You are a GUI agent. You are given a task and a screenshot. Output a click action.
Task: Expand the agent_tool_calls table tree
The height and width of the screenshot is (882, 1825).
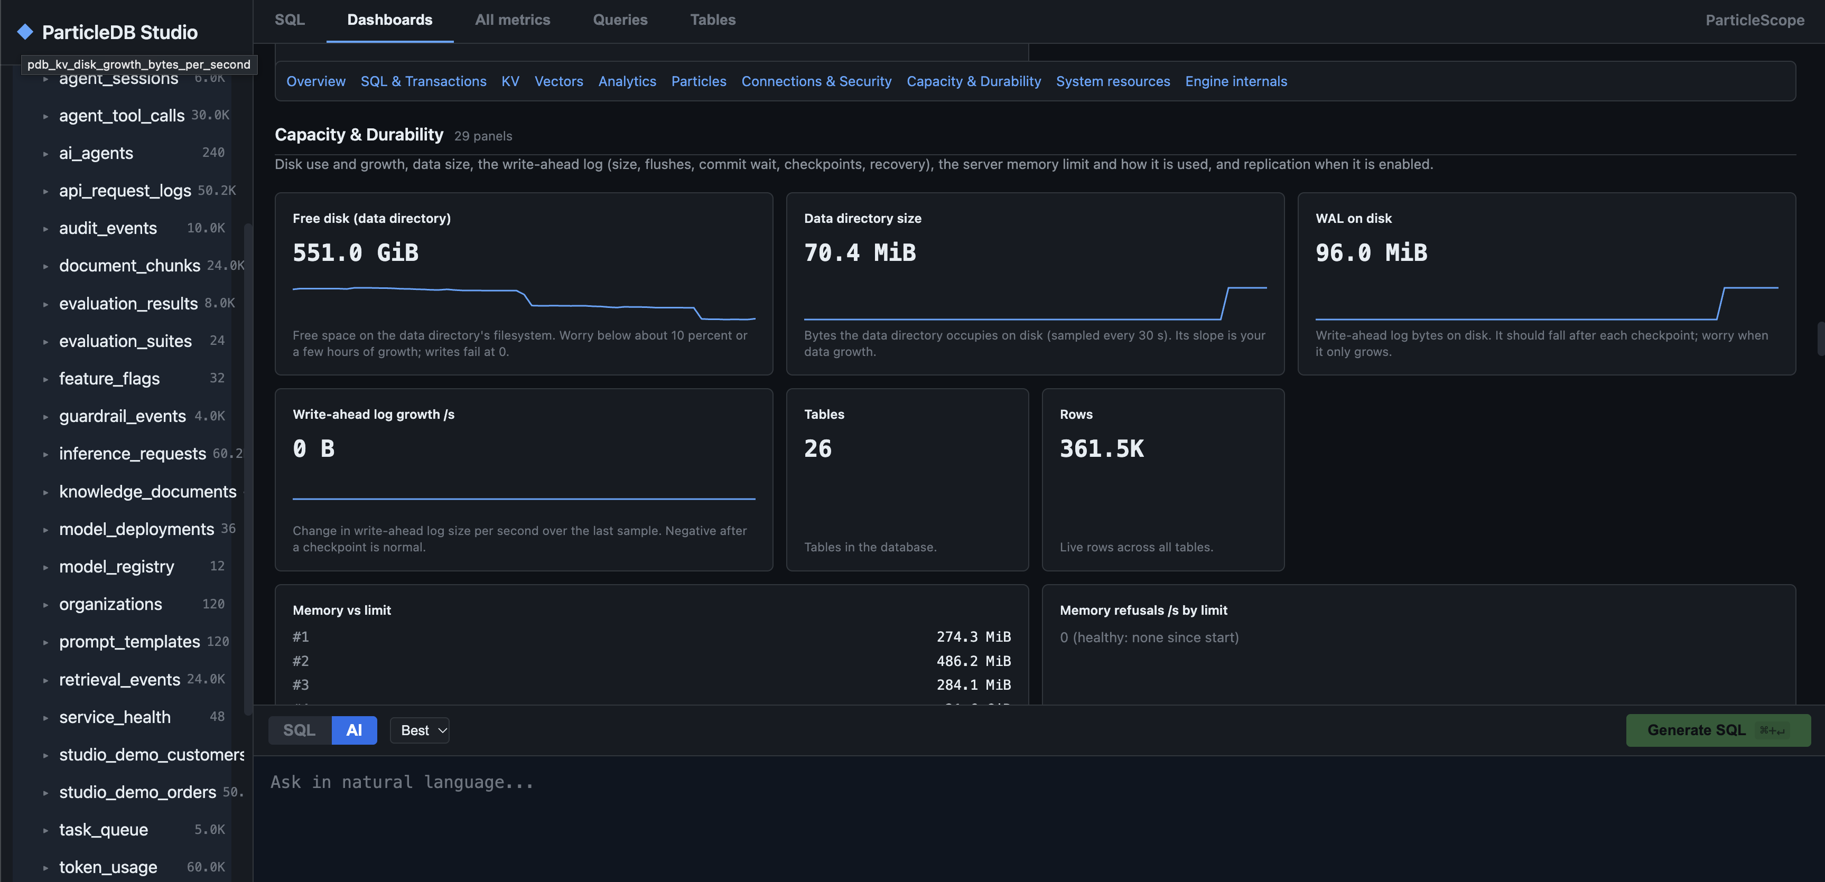tap(45, 116)
